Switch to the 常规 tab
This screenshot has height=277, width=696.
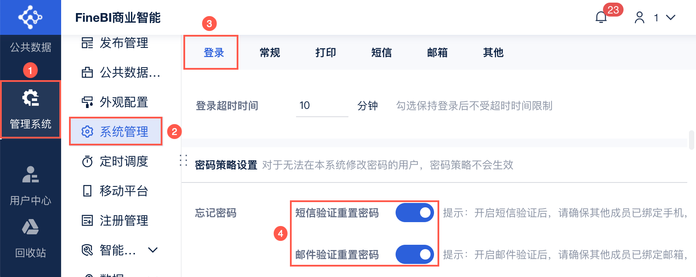click(270, 53)
